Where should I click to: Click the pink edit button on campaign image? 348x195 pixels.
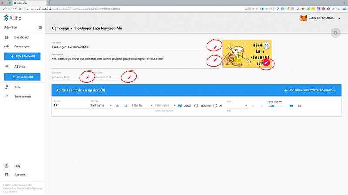[x=266, y=62]
